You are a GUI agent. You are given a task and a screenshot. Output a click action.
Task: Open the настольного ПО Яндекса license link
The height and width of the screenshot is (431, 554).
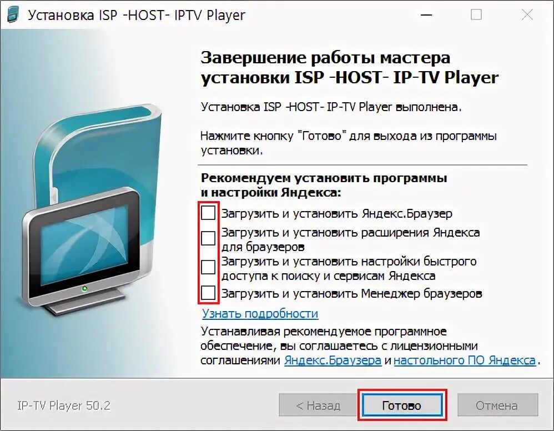tap(465, 360)
